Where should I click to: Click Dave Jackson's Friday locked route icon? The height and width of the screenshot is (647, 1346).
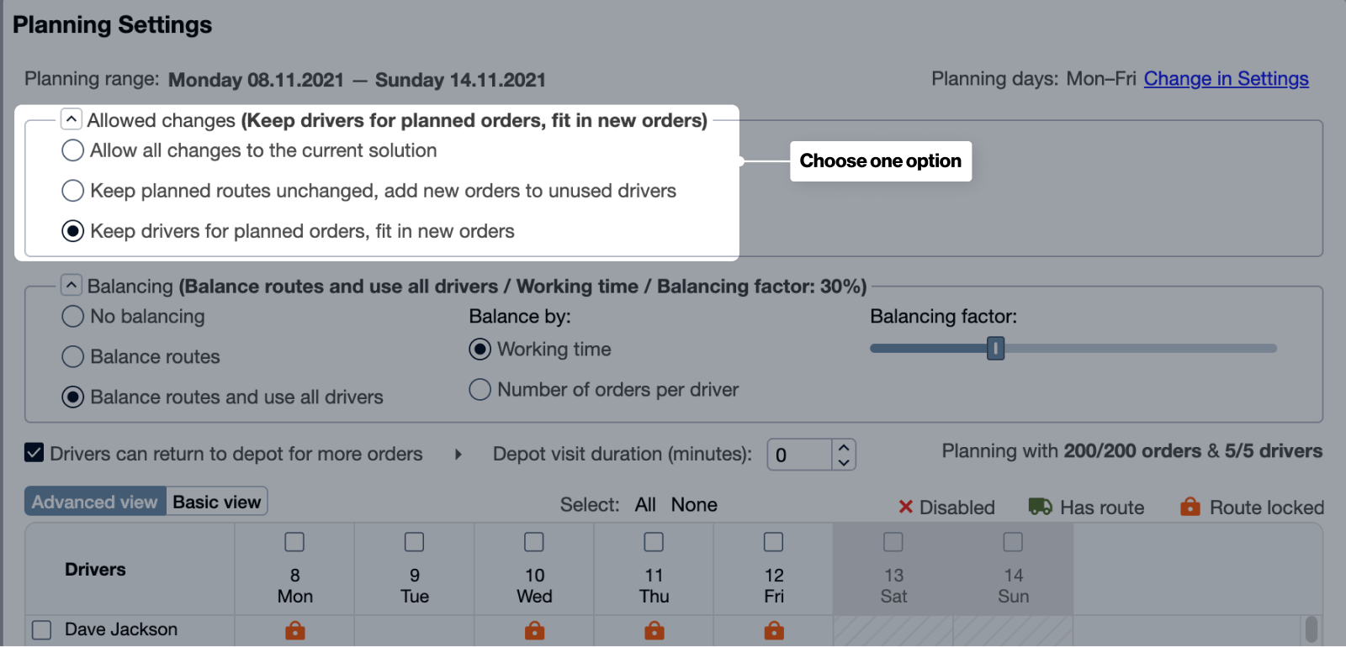(x=774, y=630)
